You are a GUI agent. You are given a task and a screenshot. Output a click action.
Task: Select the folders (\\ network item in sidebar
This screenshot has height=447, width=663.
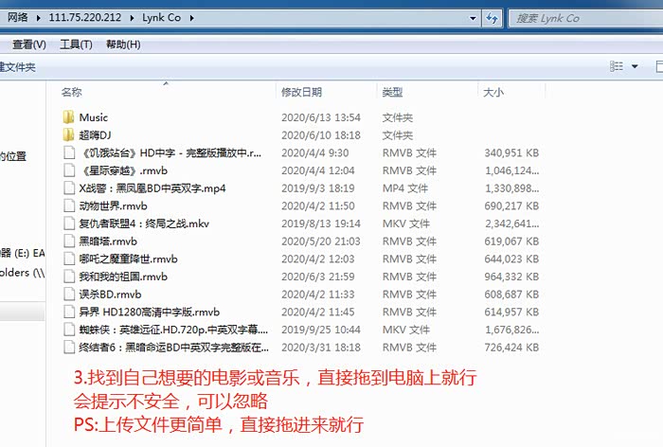[23, 273]
